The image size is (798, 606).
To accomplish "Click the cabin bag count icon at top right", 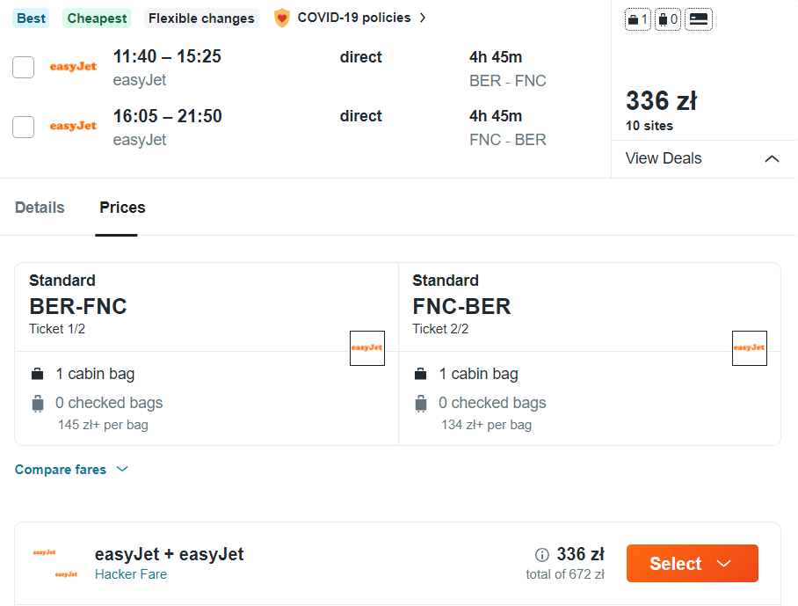I will click(x=637, y=19).
